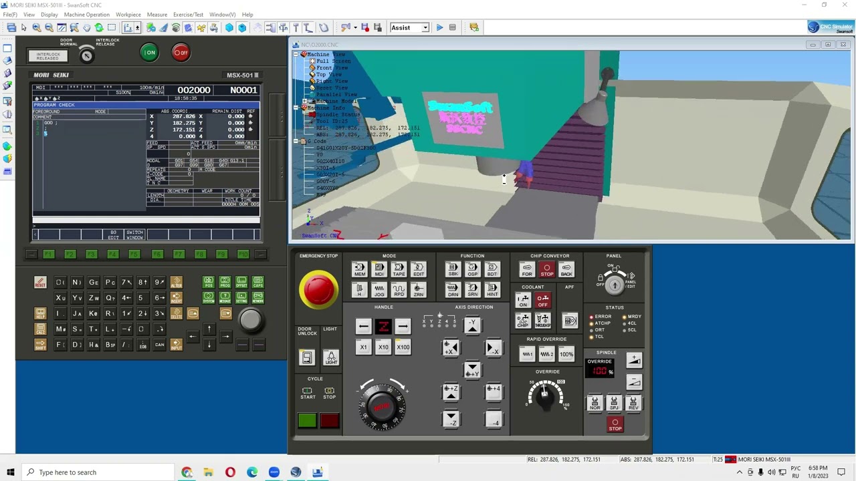
Task: Select the EDIT mode button
Action: (419, 270)
